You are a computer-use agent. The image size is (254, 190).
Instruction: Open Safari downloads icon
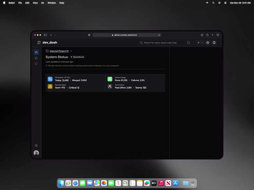pyautogui.click(x=202, y=35)
